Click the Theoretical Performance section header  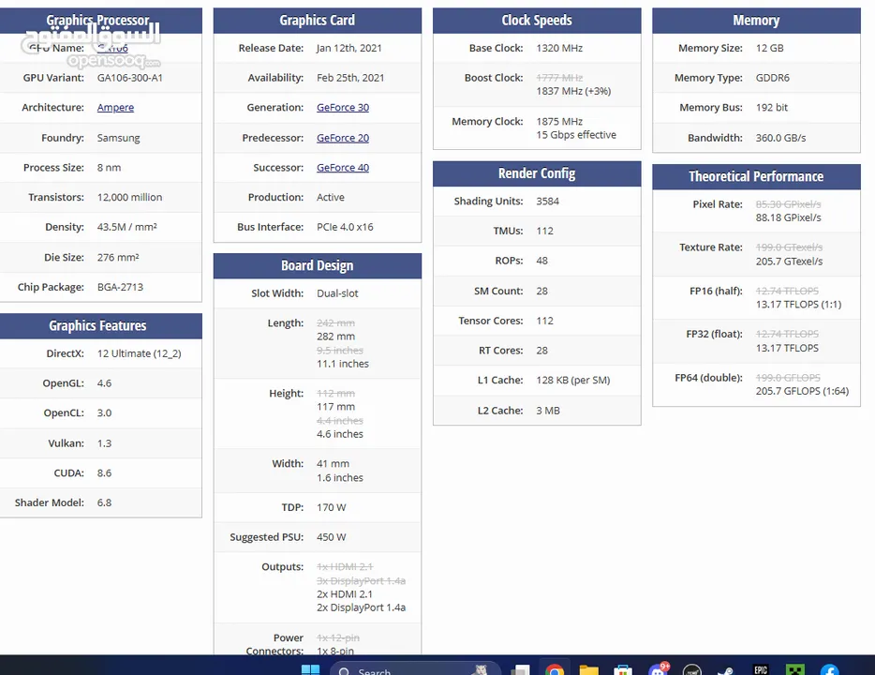pos(755,176)
